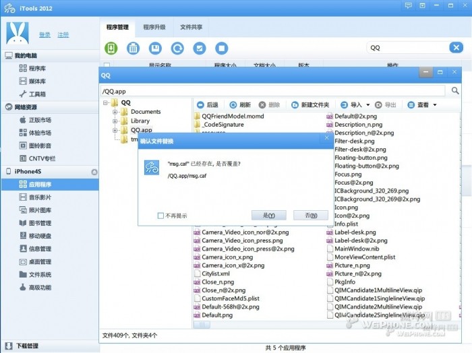
Task: Click 否(N) to decline overwrite
Action: pyautogui.click(x=311, y=216)
